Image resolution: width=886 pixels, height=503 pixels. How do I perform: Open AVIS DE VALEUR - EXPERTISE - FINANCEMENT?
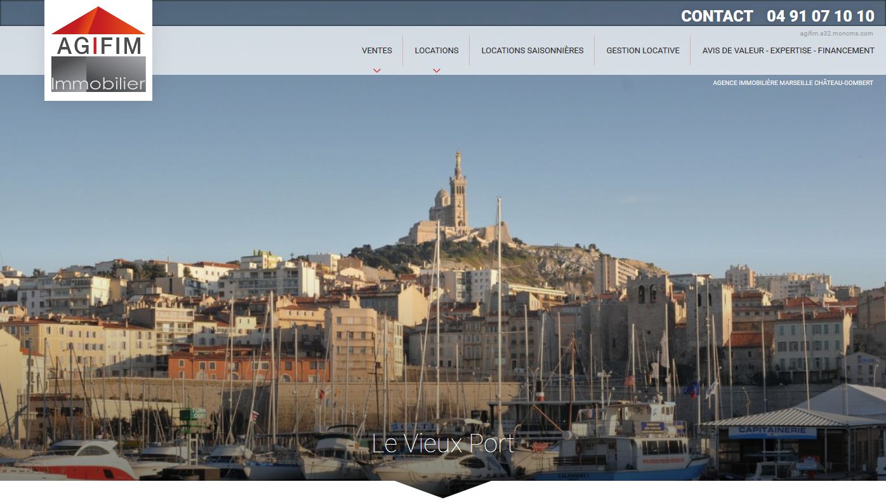pos(788,51)
